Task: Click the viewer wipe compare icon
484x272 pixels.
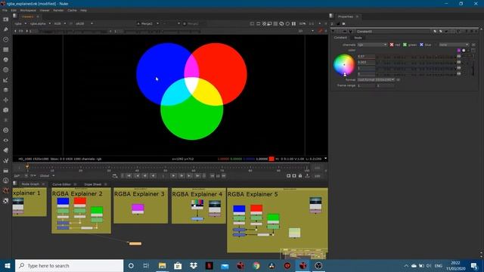Action: click(x=264, y=23)
